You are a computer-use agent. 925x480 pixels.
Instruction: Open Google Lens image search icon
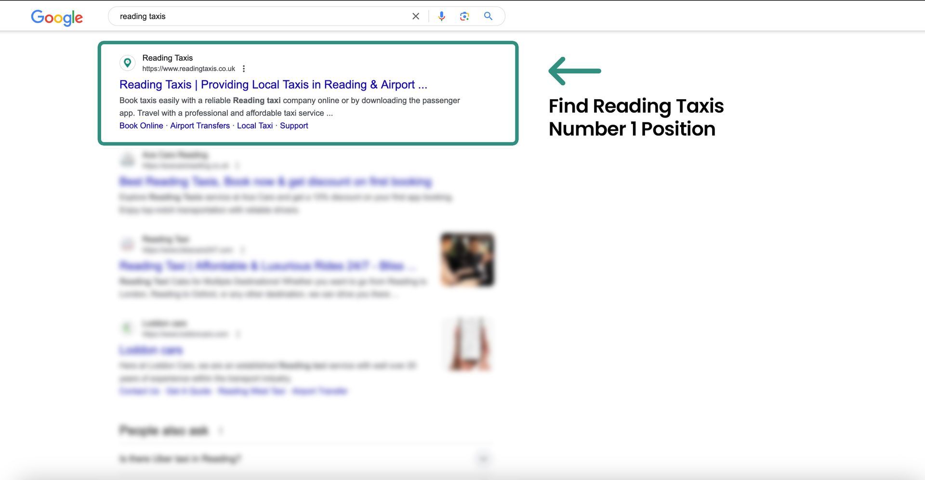click(x=464, y=16)
